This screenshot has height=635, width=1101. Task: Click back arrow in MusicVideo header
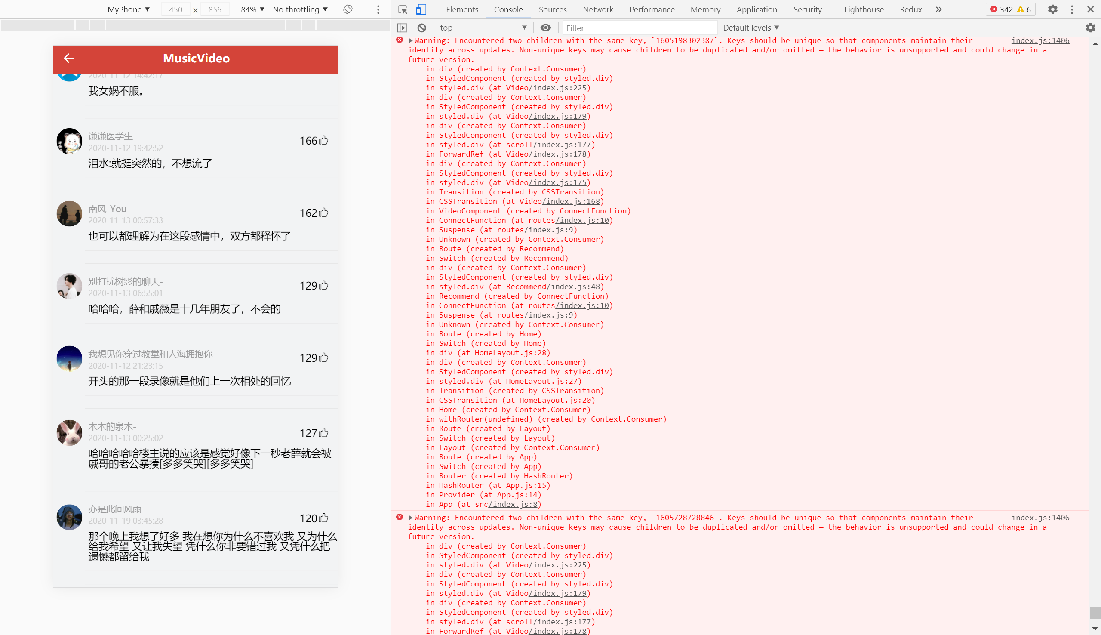(69, 58)
